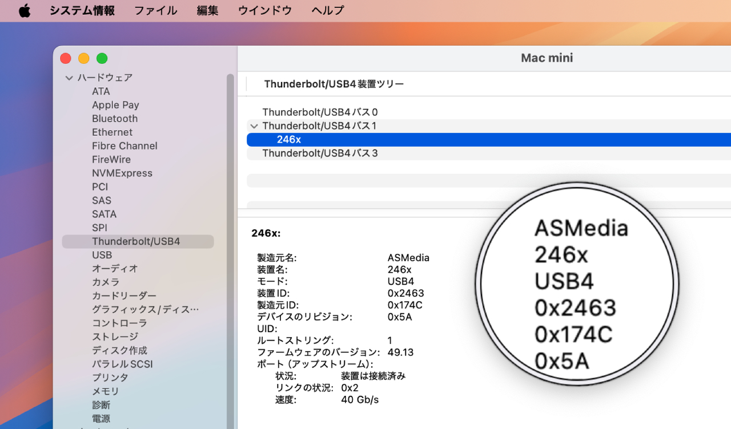Open the ウインドウ menu
Screen dimensions: 731x429
(x=265, y=11)
